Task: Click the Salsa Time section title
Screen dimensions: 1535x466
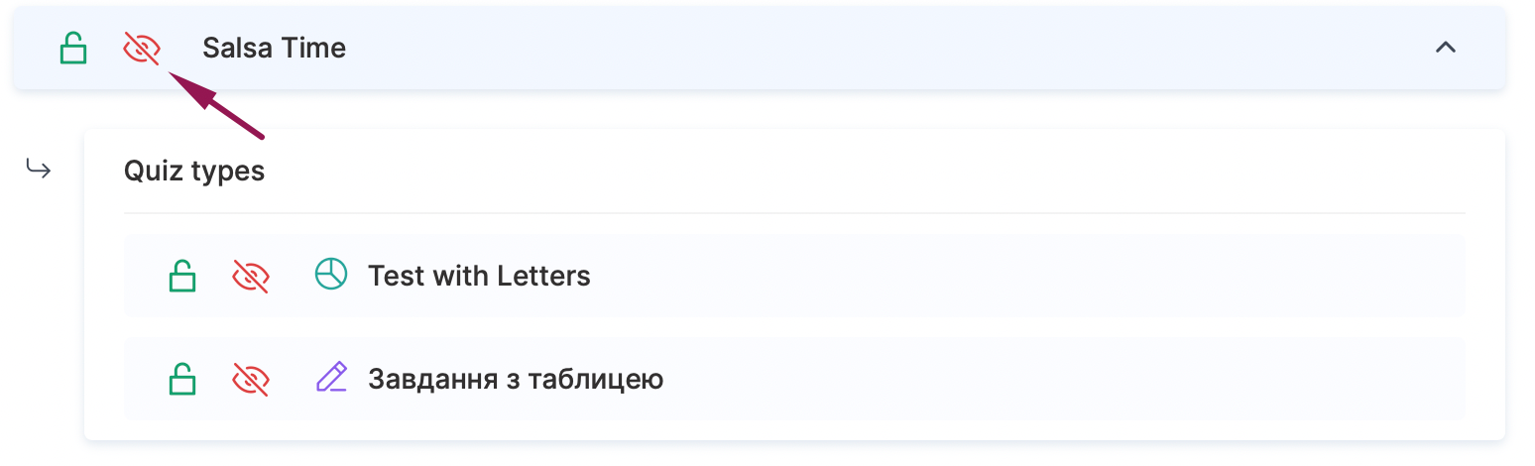Action: [274, 48]
